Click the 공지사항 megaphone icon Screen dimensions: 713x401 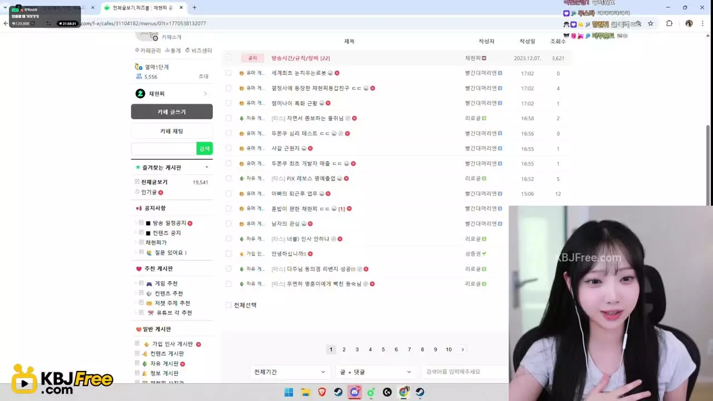(139, 208)
